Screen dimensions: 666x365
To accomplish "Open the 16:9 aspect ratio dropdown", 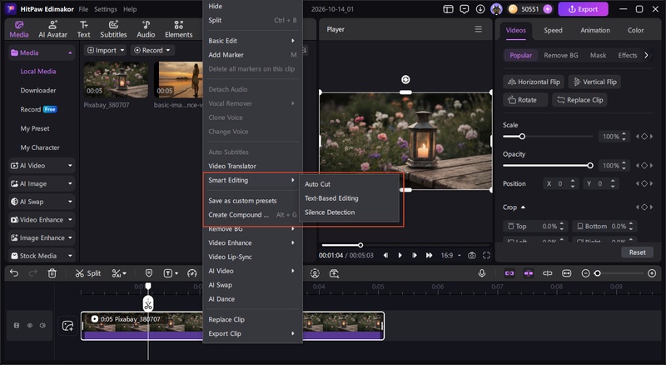I will (450, 255).
